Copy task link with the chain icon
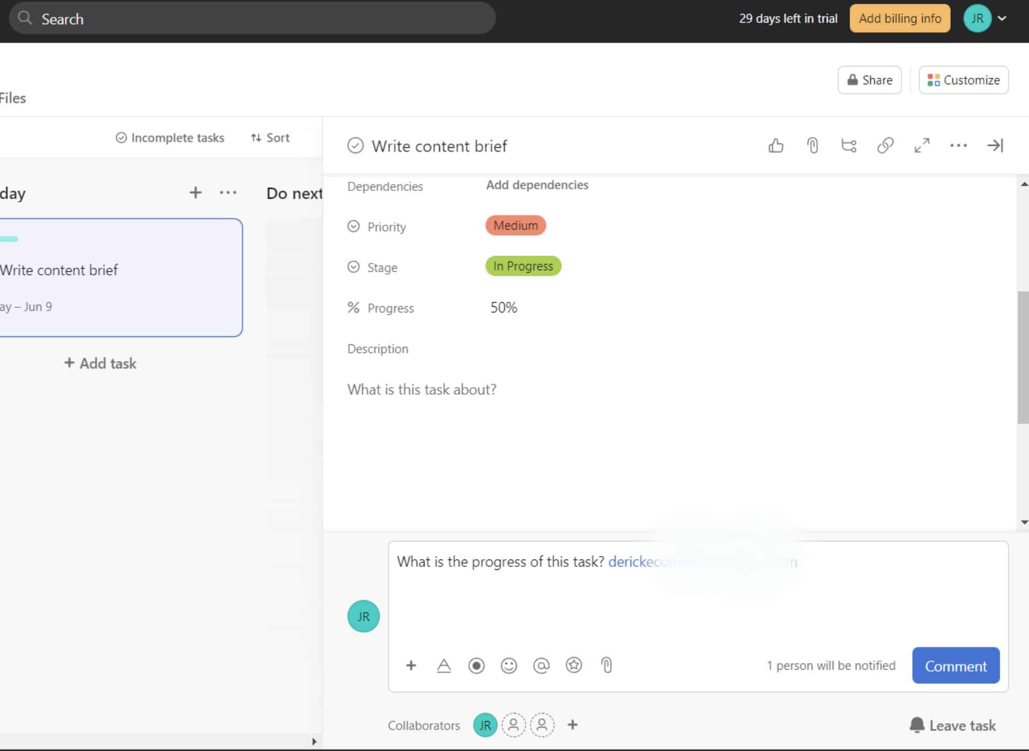This screenshot has height=751, width=1029. (x=885, y=146)
